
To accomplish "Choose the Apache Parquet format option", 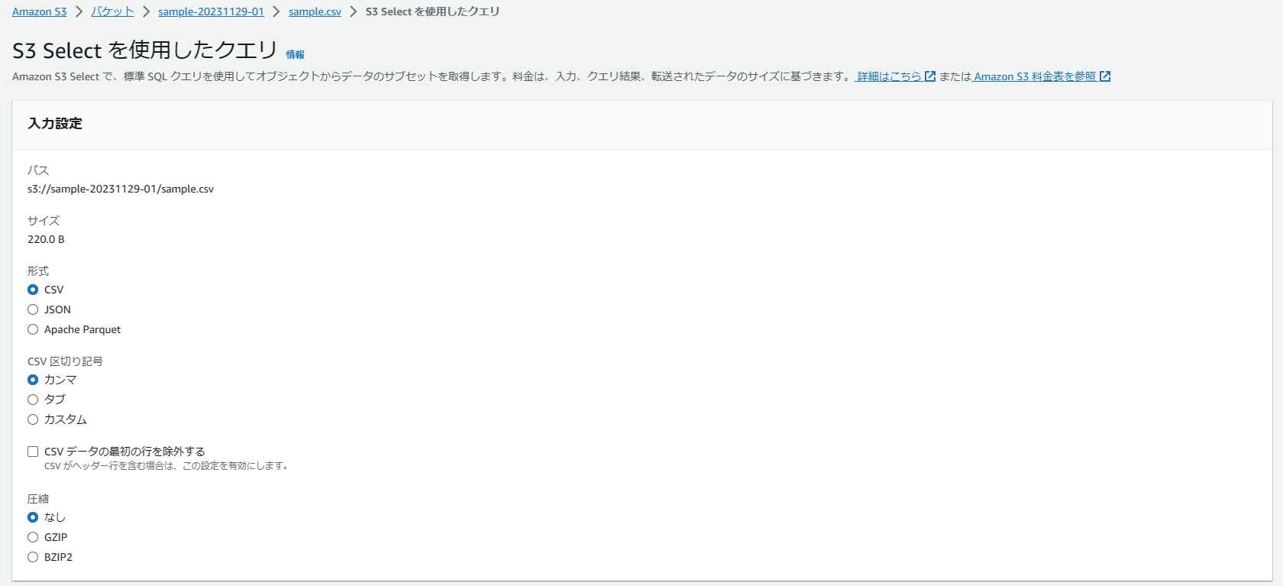I will tap(33, 329).
